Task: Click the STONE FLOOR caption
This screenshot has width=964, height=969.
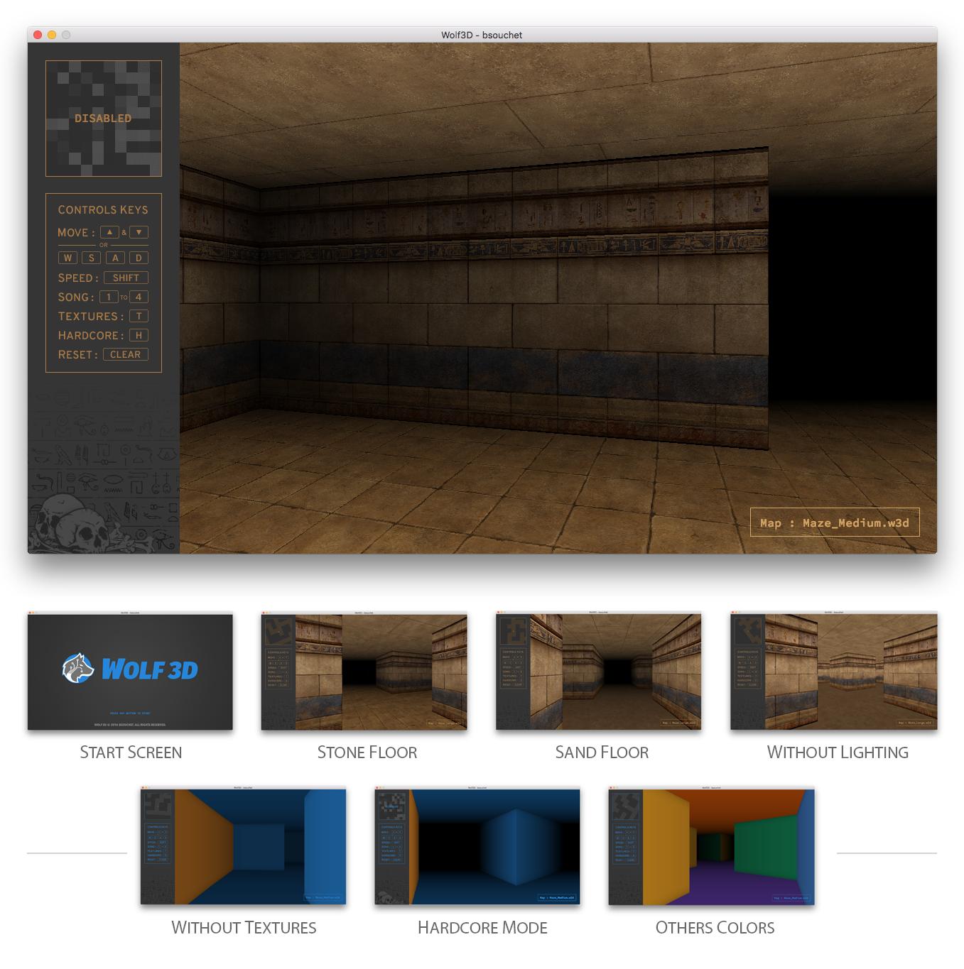Action: point(367,752)
